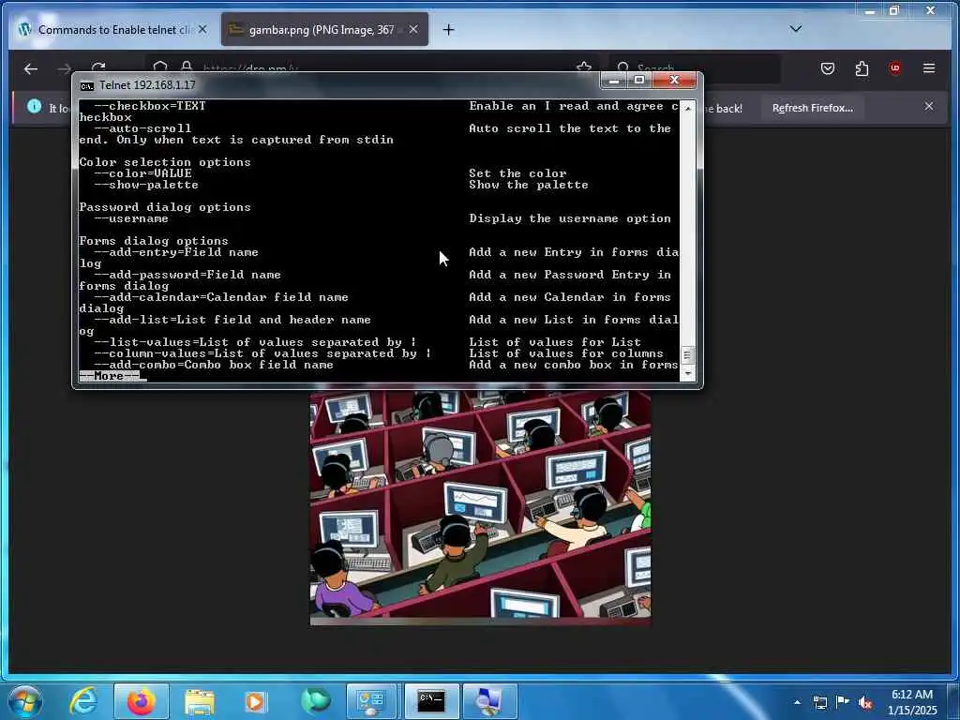
Task: Open the muted volume tray icon
Action: 865,702
